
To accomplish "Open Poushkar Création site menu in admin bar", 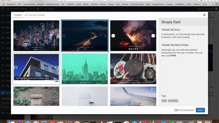I will tap(17, 9).
